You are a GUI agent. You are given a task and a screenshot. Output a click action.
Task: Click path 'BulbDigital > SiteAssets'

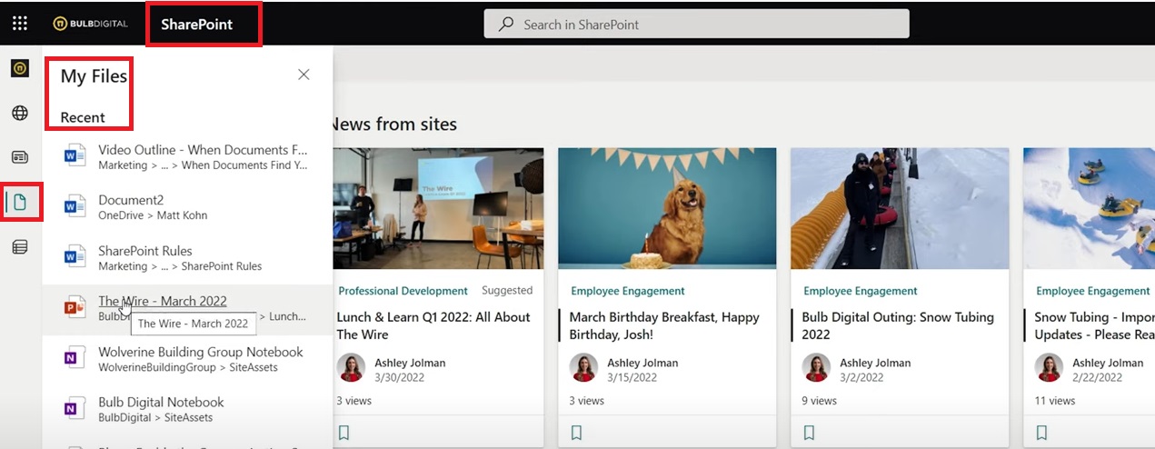click(155, 418)
